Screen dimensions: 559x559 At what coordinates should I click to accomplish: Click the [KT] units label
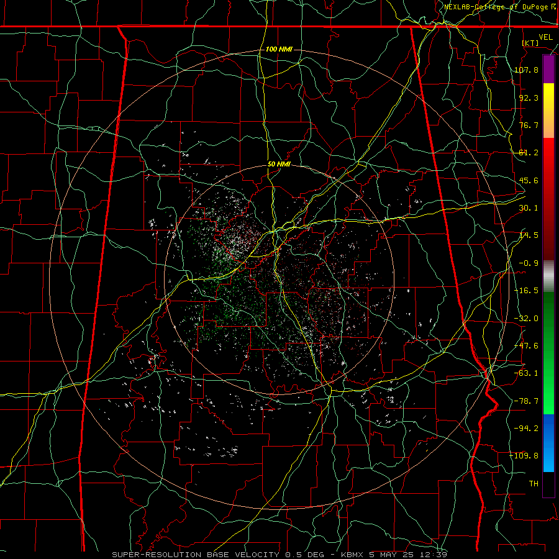pos(530,43)
